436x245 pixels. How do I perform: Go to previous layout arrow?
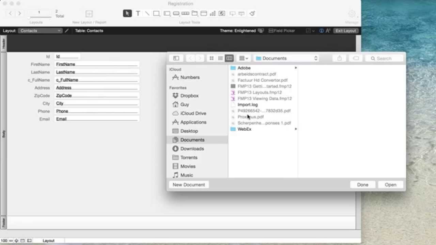[x=11, y=13]
